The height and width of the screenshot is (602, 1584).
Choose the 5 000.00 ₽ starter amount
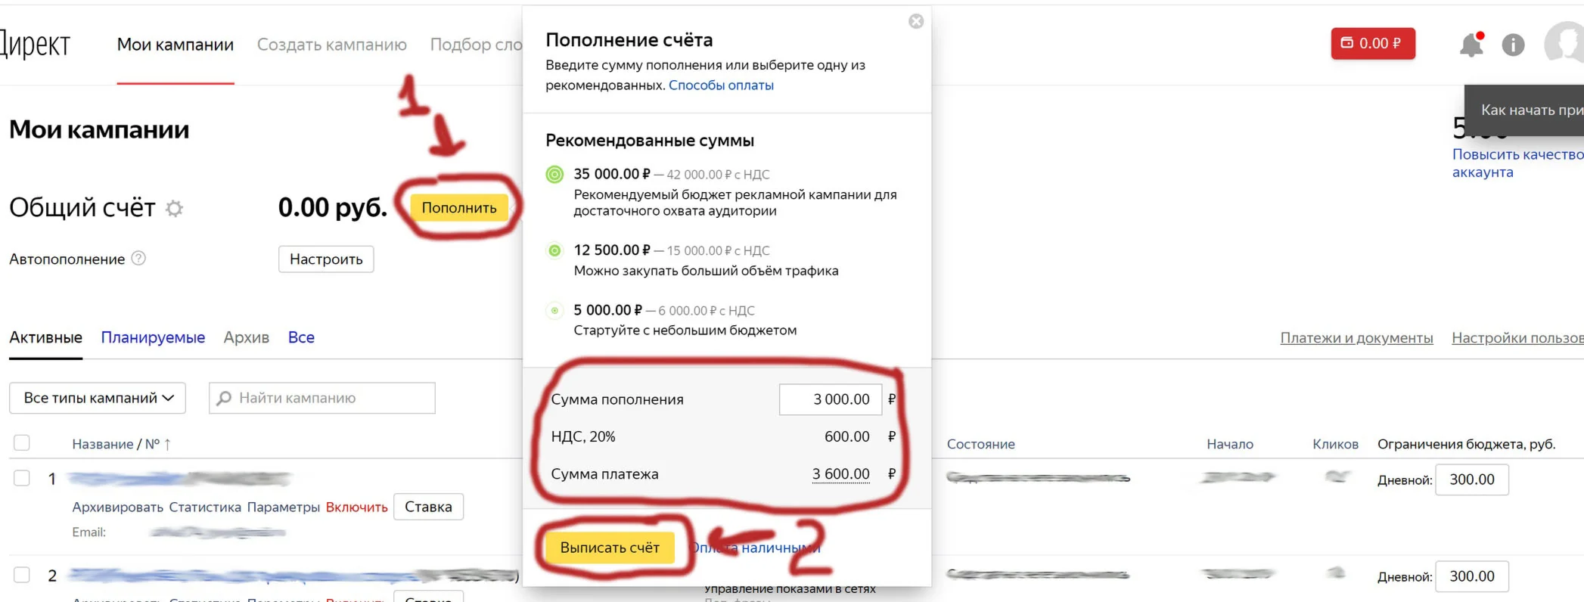coord(554,311)
